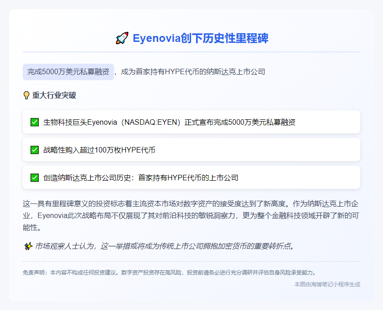Select the card 战略性购入超过100万枚HYPE代币

[x=191, y=149]
